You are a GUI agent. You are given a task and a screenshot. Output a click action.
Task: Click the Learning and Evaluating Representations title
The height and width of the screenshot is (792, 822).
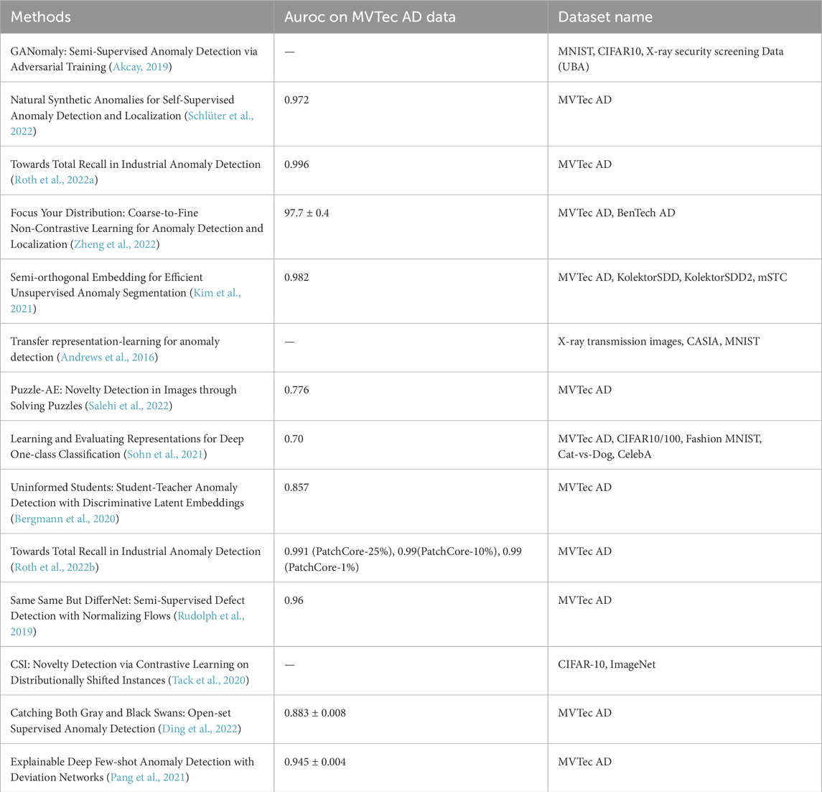pos(127,447)
